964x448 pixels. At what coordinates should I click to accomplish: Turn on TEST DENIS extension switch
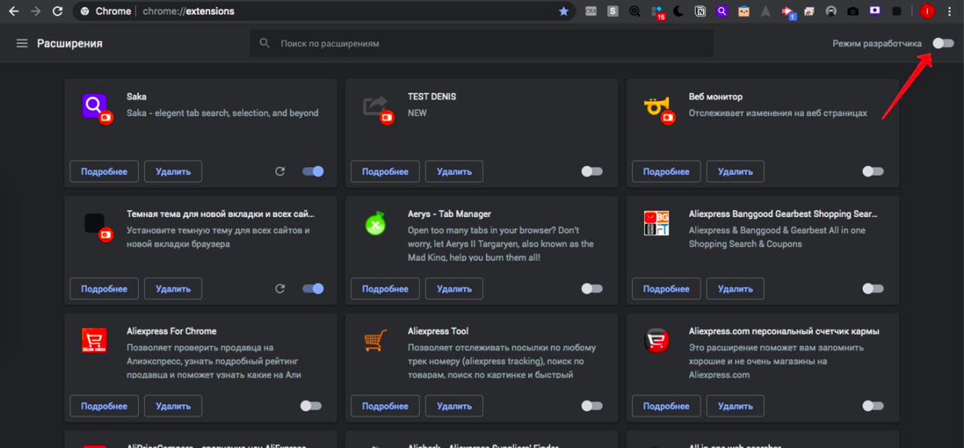point(591,171)
